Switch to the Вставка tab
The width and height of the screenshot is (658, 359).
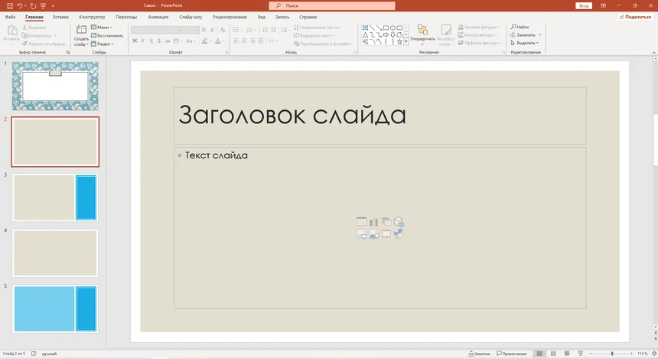click(61, 17)
